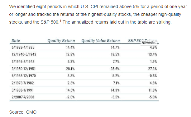Select the 2/2007-7/2008 date cell

[x=23, y=97]
